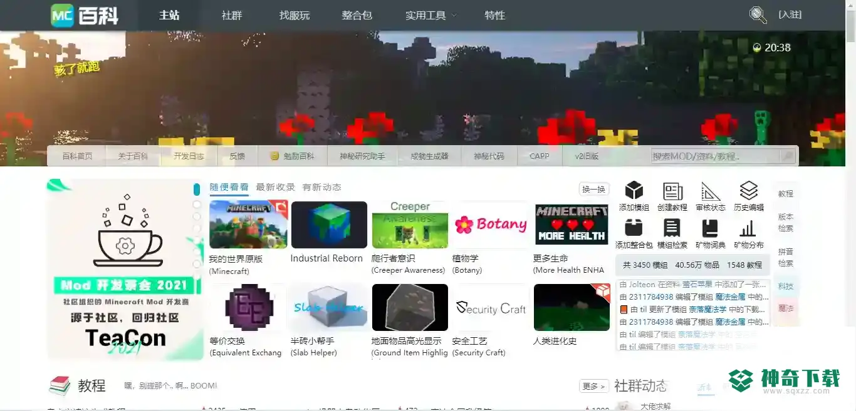The height and width of the screenshot is (411, 856).
Task: Click the pink 魔法 category tag
Action: (x=786, y=308)
